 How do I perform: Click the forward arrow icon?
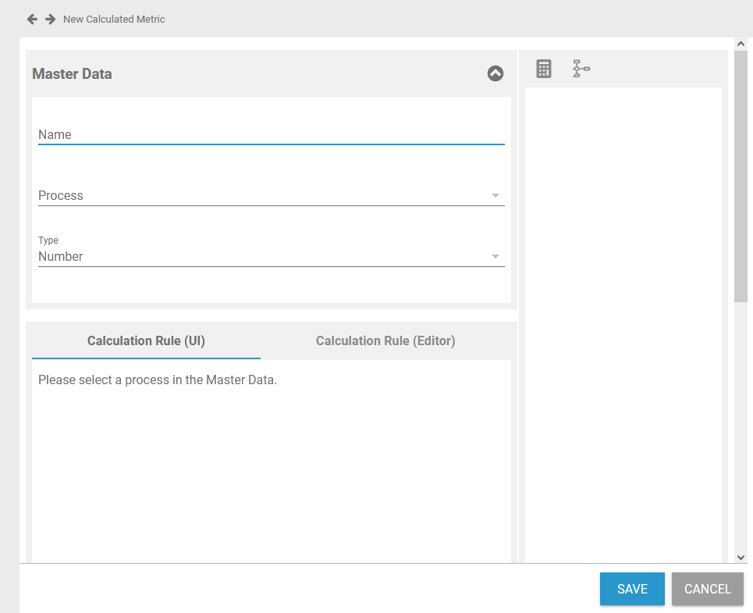tap(51, 19)
